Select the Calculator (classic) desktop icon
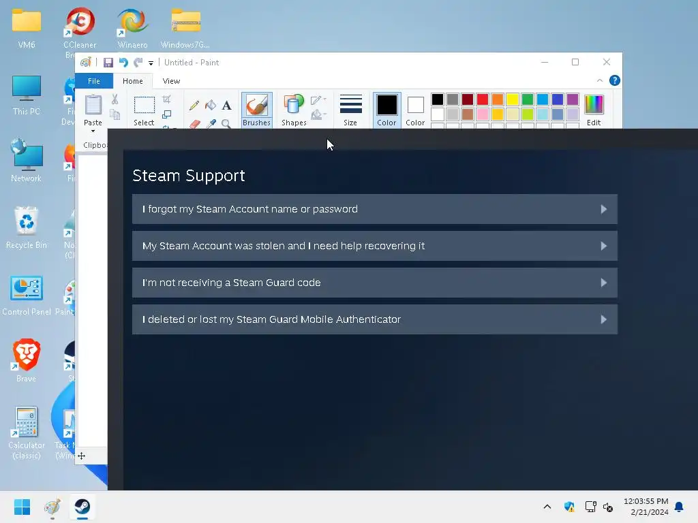The image size is (698, 523). (27, 432)
